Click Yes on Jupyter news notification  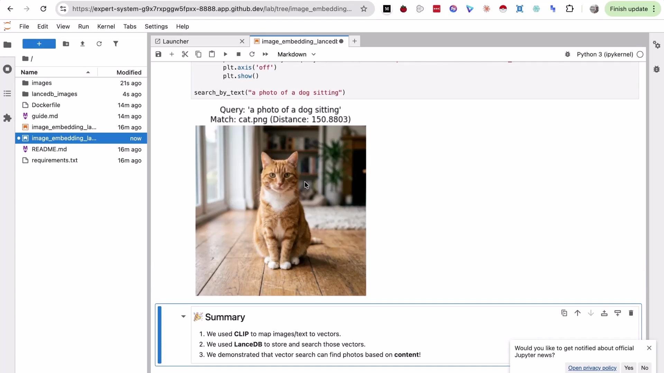point(629,368)
